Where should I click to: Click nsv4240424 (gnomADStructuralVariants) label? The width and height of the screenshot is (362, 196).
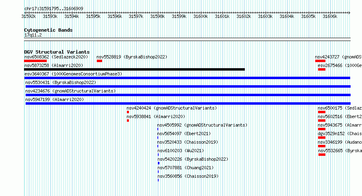click(x=172, y=108)
